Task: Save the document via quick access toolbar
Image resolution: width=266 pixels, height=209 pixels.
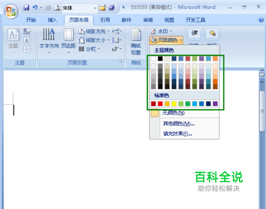Action: (27, 7)
